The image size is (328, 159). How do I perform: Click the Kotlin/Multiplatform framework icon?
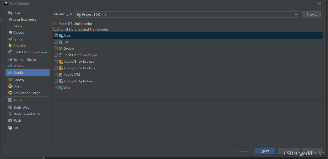[61, 81]
